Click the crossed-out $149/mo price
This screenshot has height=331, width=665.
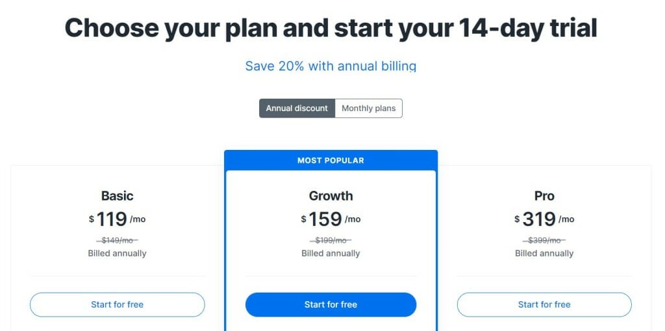coord(118,240)
